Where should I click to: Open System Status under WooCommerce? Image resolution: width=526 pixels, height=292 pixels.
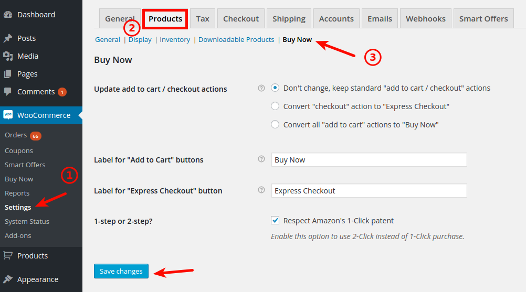pyautogui.click(x=27, y=221)
